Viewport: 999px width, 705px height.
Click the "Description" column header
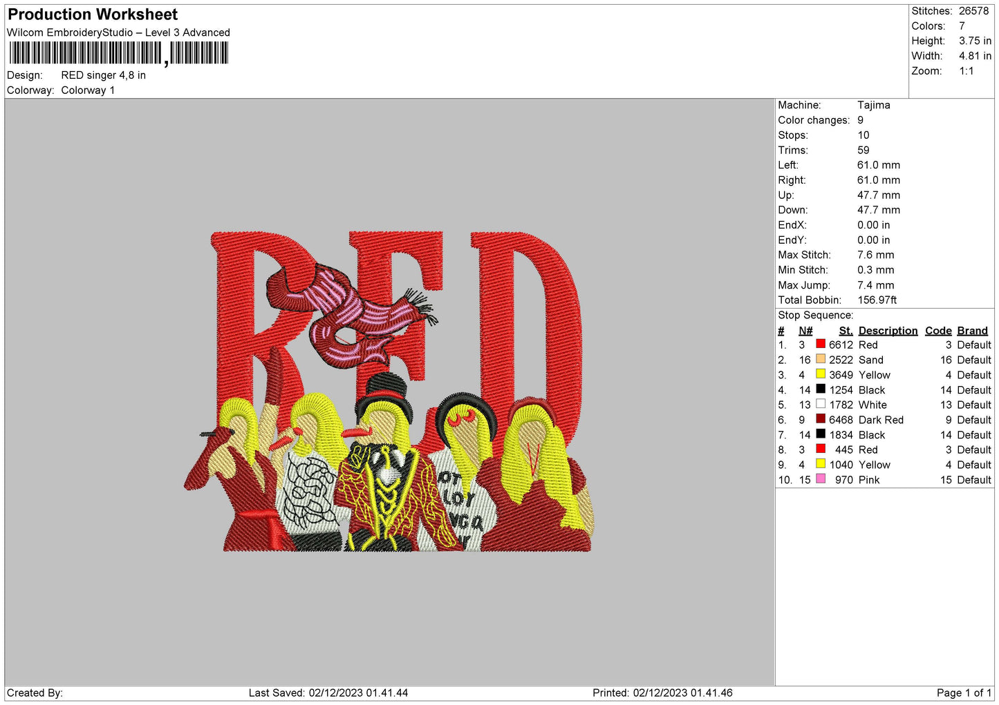(x=888, y=331)
